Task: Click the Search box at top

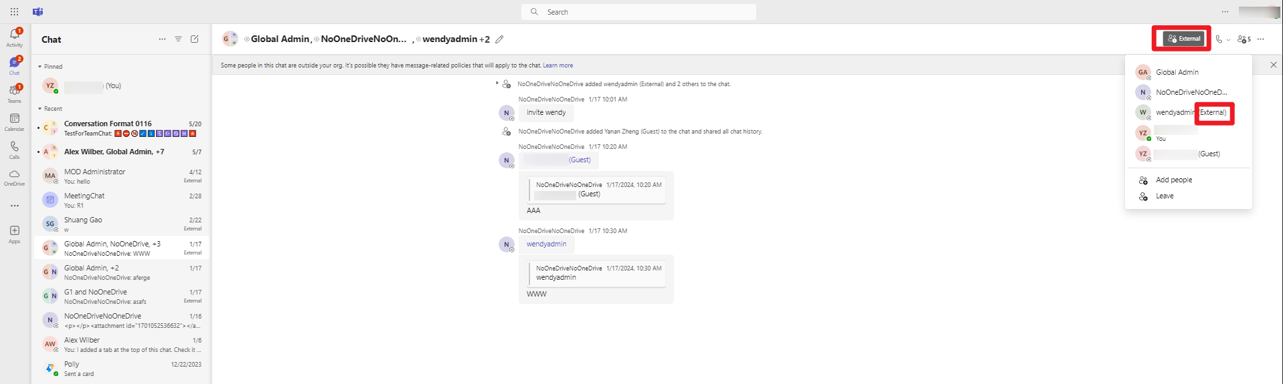Action: [x=638, y=12]
